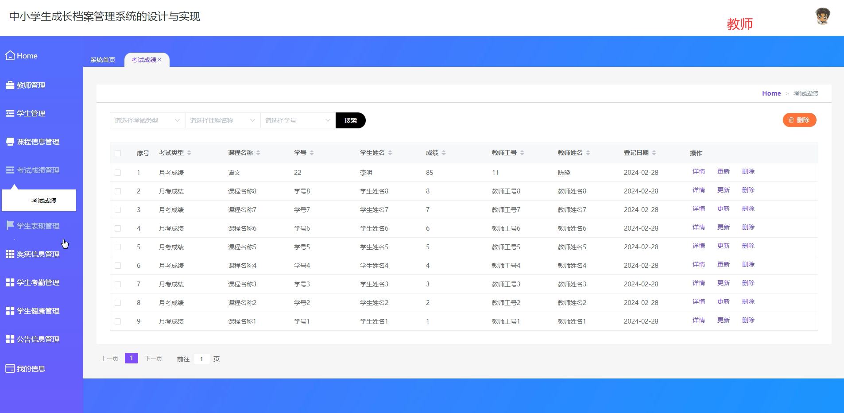The image size is (844, 413).
Task: Sort by 成绩 column arrows
Action: point(444,153)
